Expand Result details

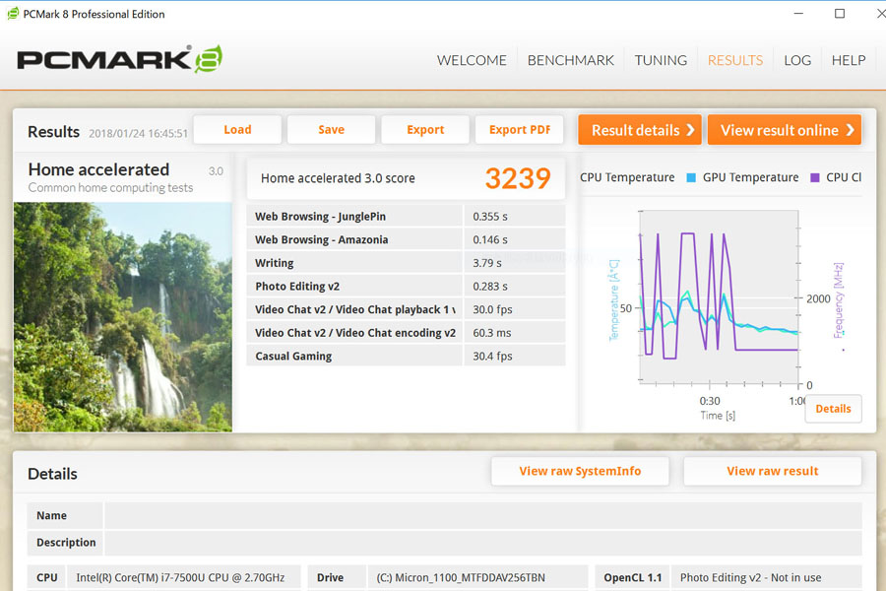coord(640,130)
